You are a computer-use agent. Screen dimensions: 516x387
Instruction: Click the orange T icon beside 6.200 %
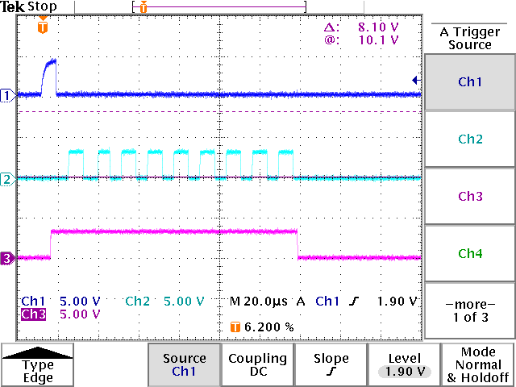pyautogui.click(x=235, y=327)
